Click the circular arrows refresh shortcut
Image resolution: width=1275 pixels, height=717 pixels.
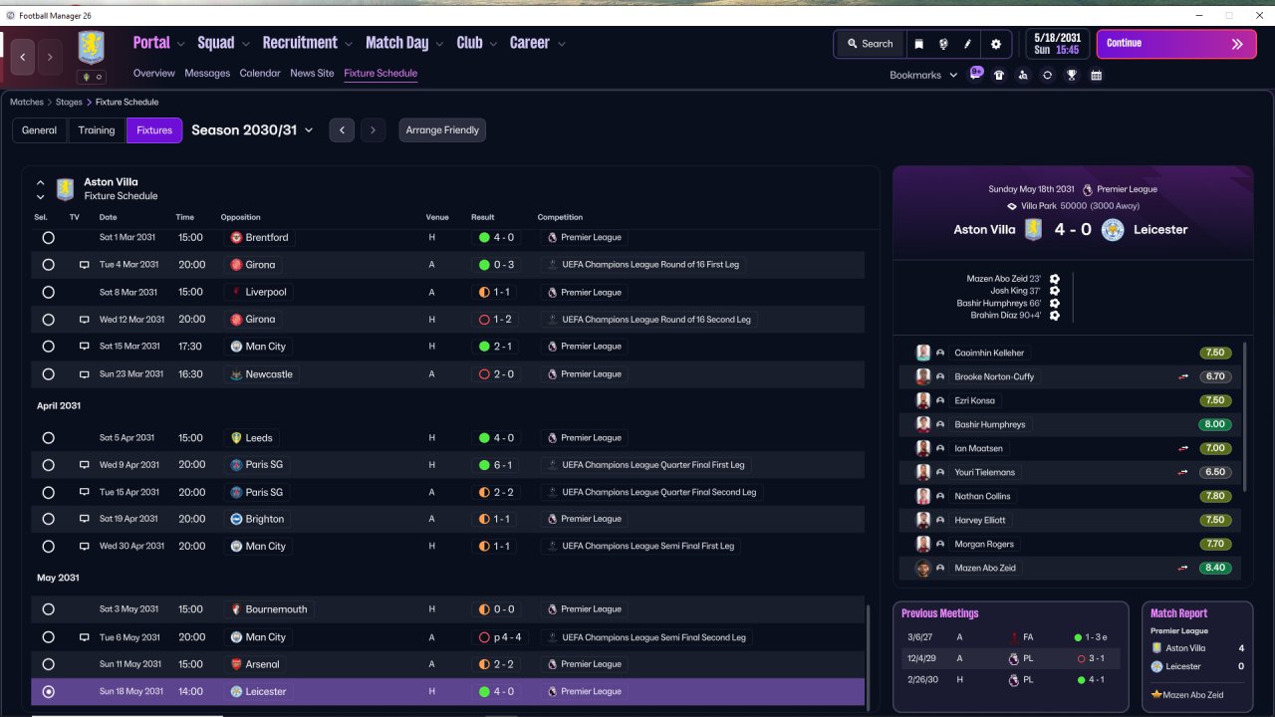1047,75
